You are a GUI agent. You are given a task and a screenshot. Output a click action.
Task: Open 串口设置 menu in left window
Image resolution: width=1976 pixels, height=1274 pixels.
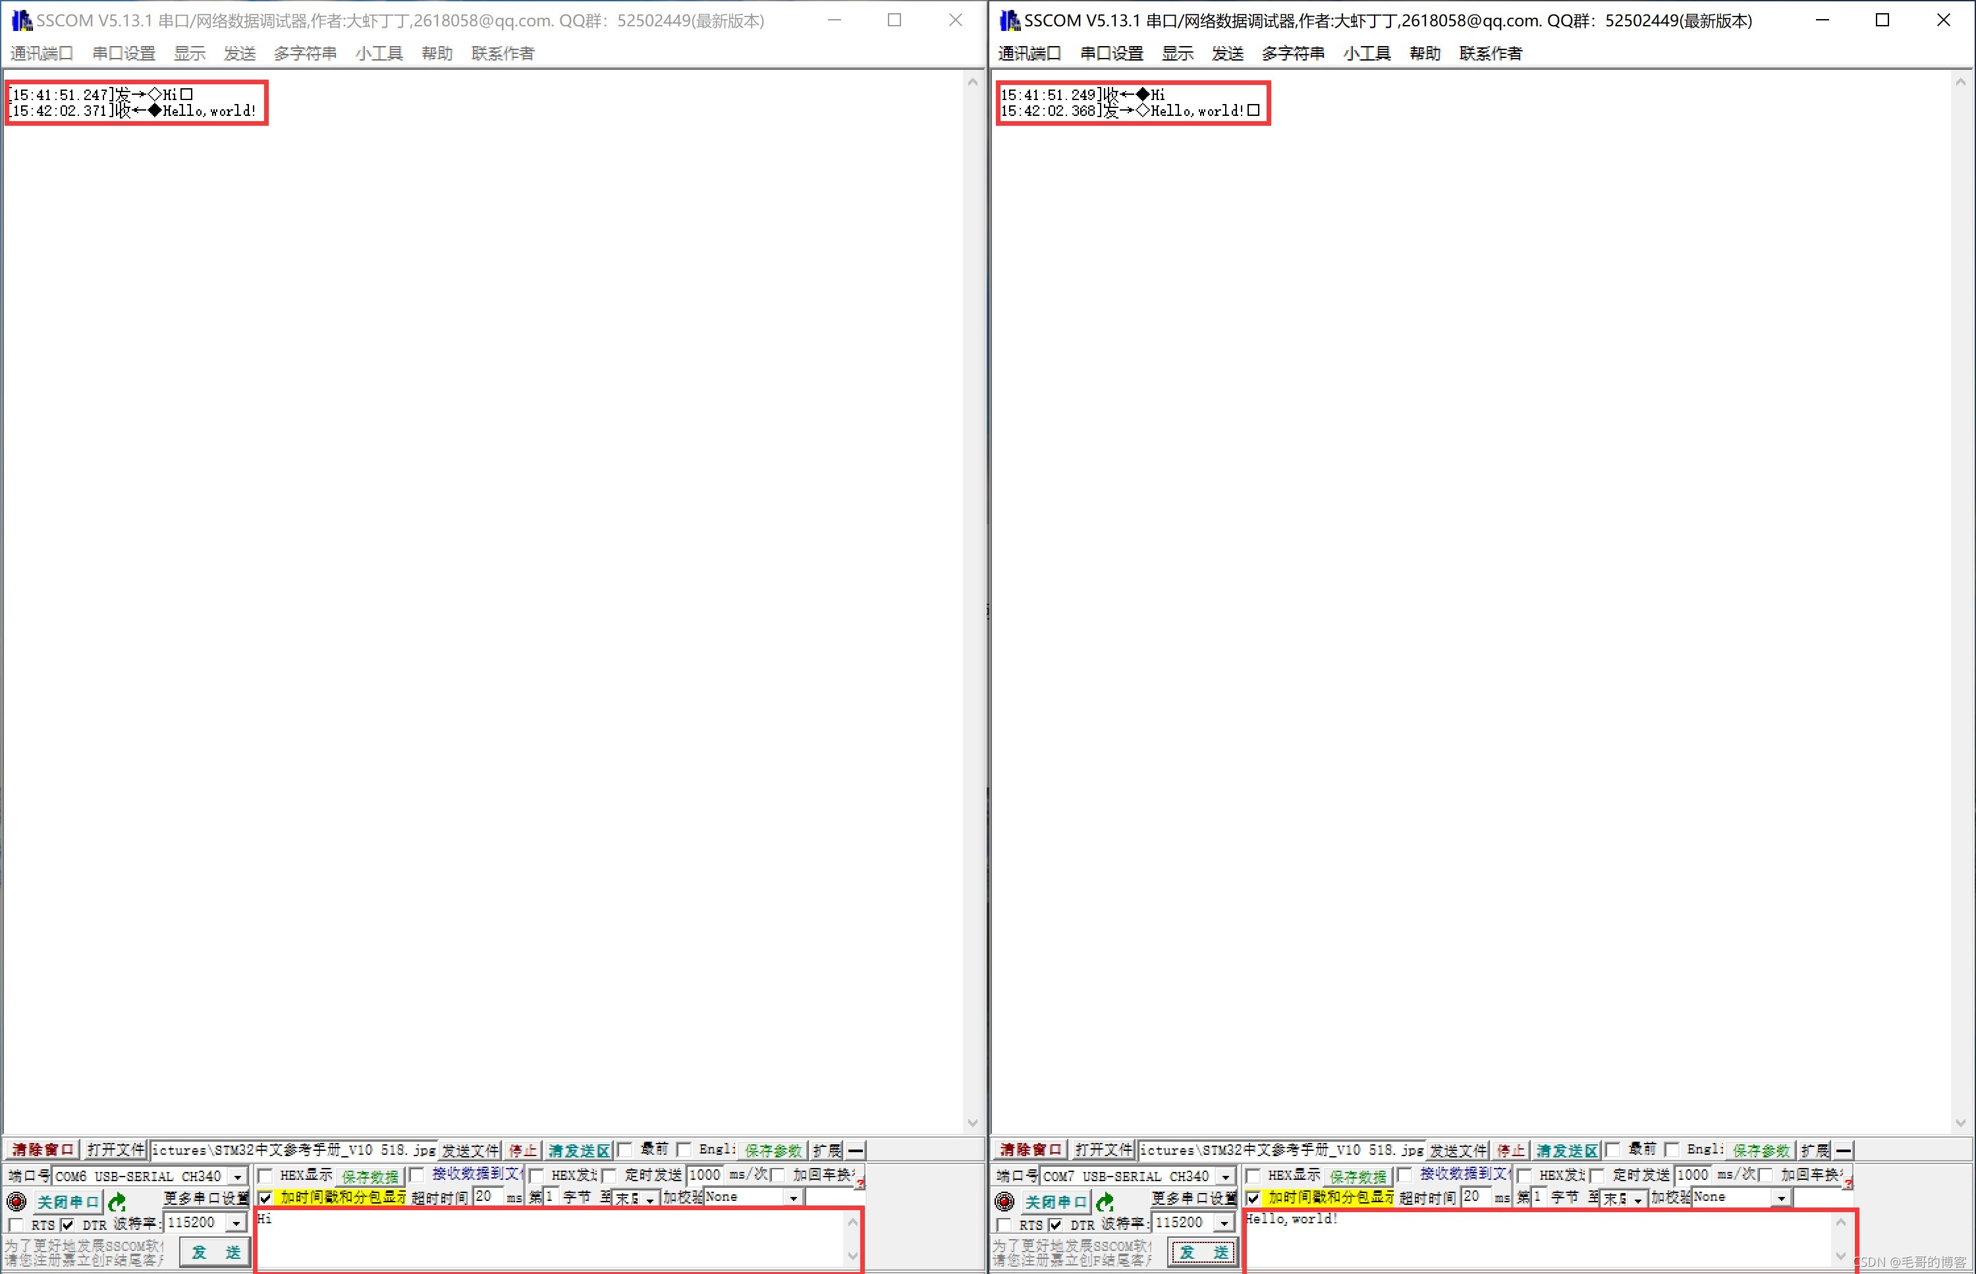(x=123, y=53)
